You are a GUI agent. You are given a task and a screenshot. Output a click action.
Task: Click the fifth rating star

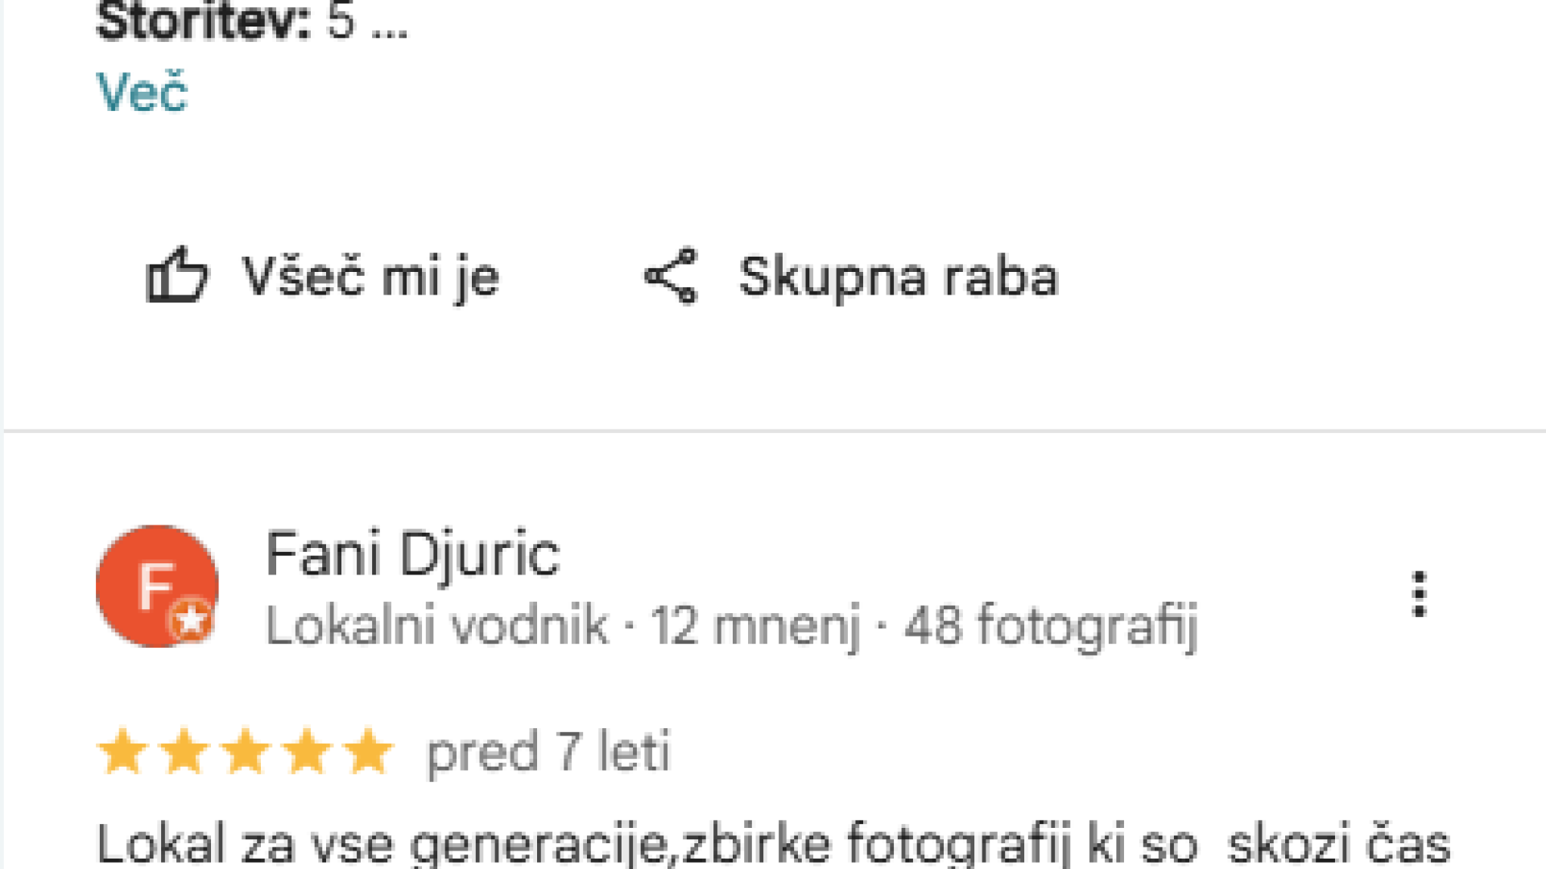click(368, 752)
